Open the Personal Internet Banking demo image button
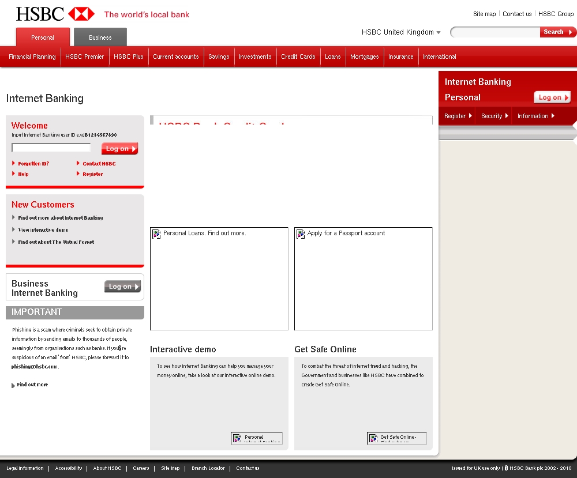 (257, 438)
